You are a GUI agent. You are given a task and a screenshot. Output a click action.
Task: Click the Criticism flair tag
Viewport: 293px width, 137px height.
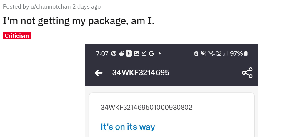[x=17, y=36]
